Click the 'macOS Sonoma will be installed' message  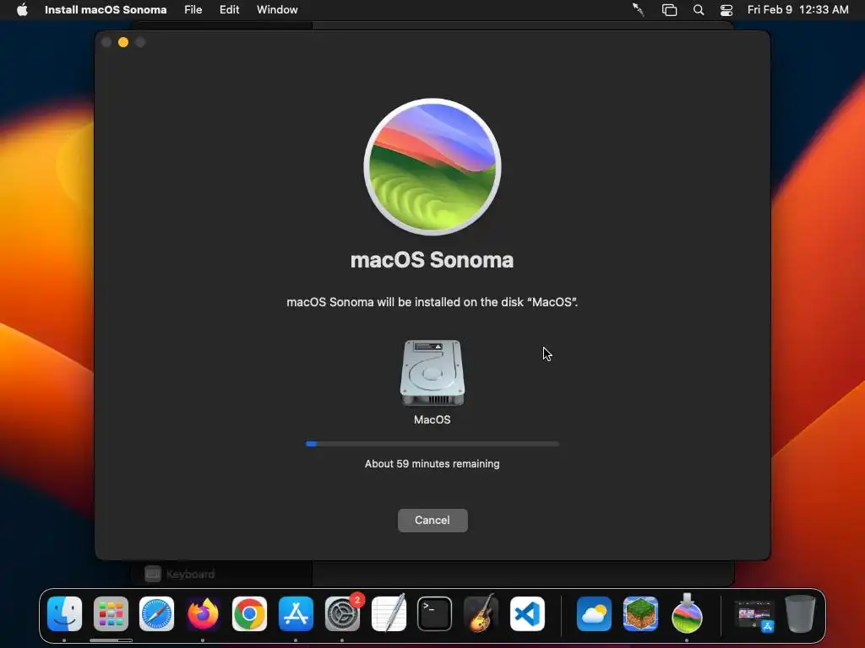[432, 302]
